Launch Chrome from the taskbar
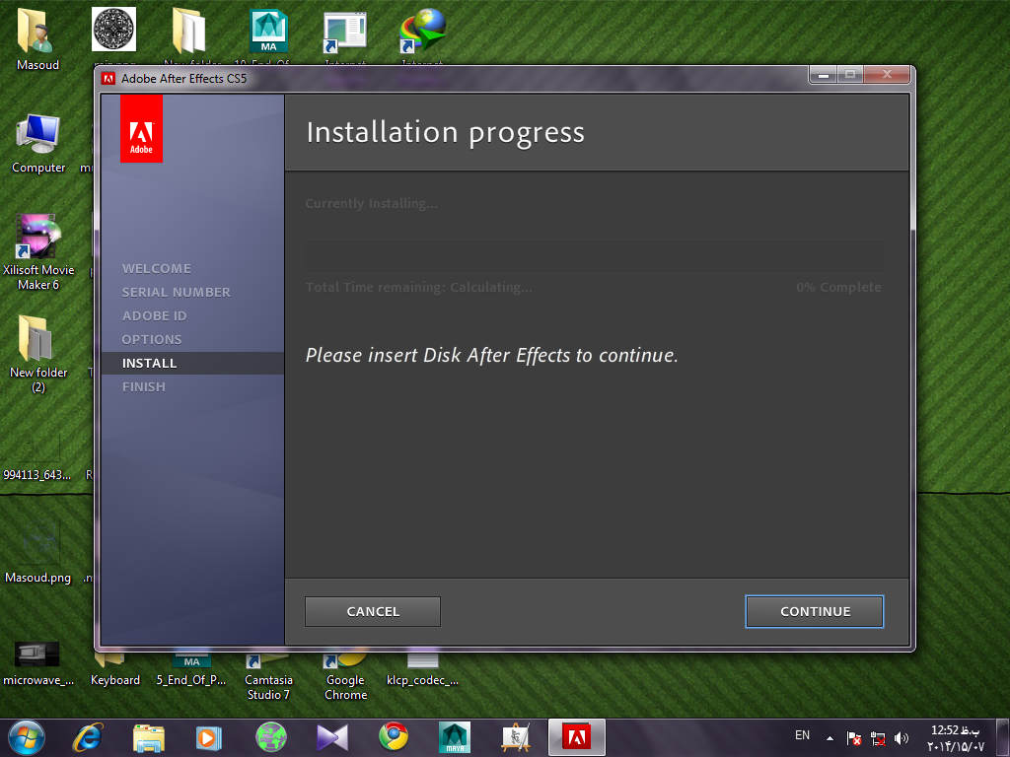The width and height of the screenshot is (1010, 757). point(394,737)
